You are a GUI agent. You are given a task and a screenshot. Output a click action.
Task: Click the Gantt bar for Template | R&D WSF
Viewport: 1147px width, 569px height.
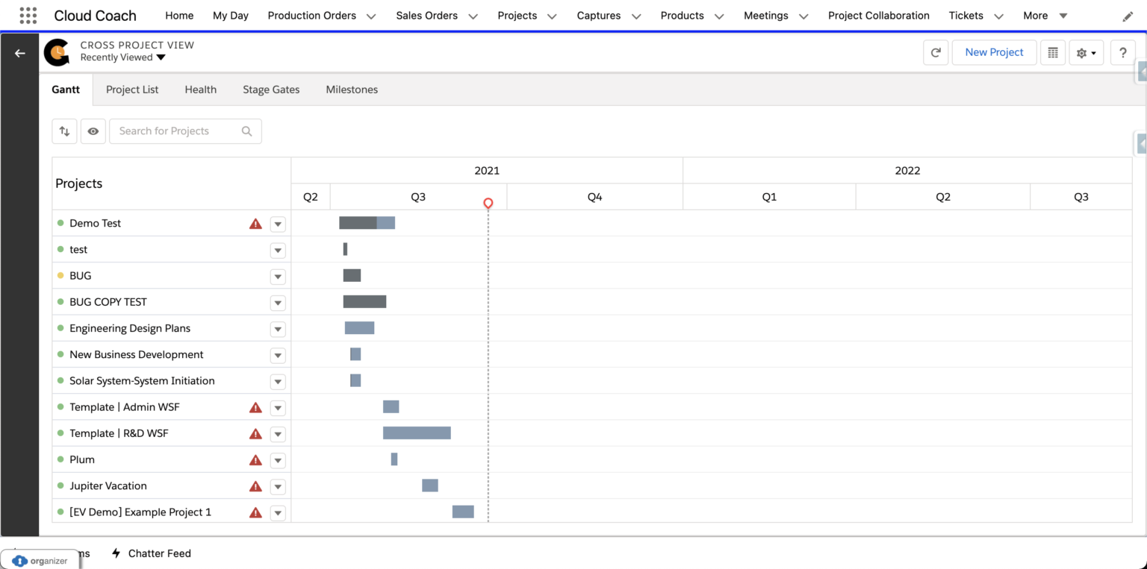coord(417,433)
